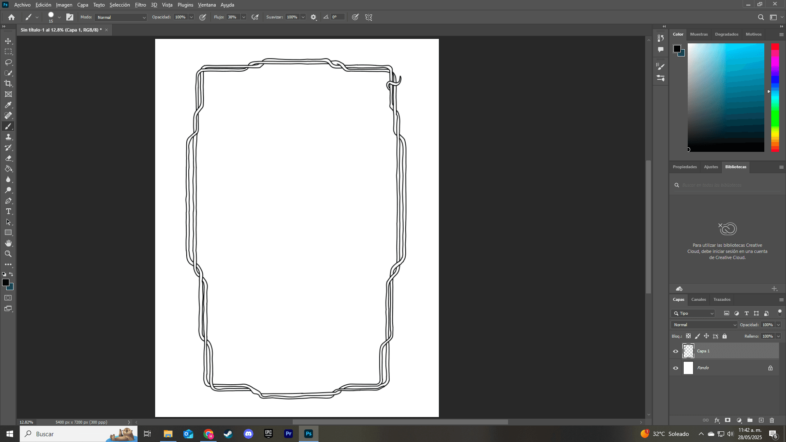Select the Crop tool

(x=8, y=83)
